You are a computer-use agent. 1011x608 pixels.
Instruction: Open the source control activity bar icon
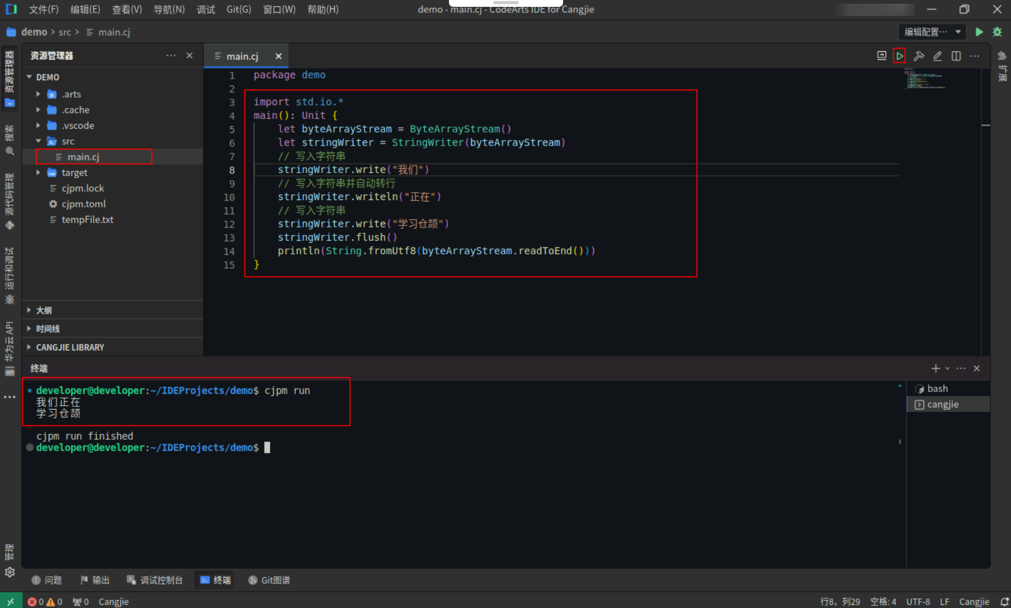point(10,202)
